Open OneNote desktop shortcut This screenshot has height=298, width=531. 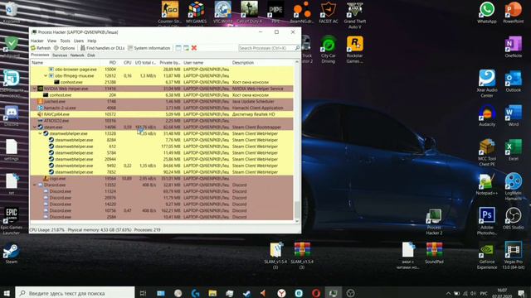pos(513,47)
